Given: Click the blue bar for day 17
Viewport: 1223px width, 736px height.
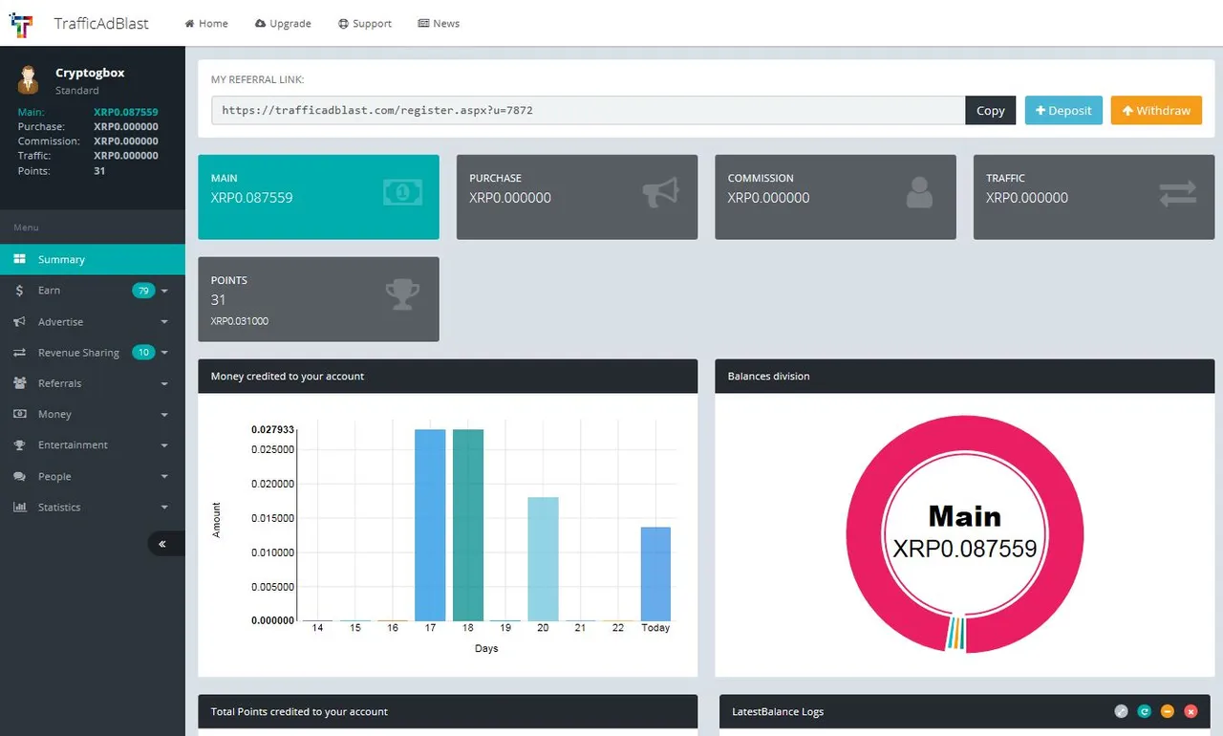Looking at the screenshot, I should point(430,525).
